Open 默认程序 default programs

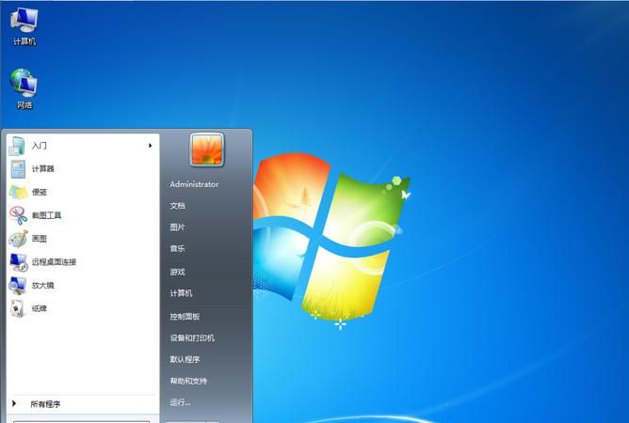[x=185, y=359]
